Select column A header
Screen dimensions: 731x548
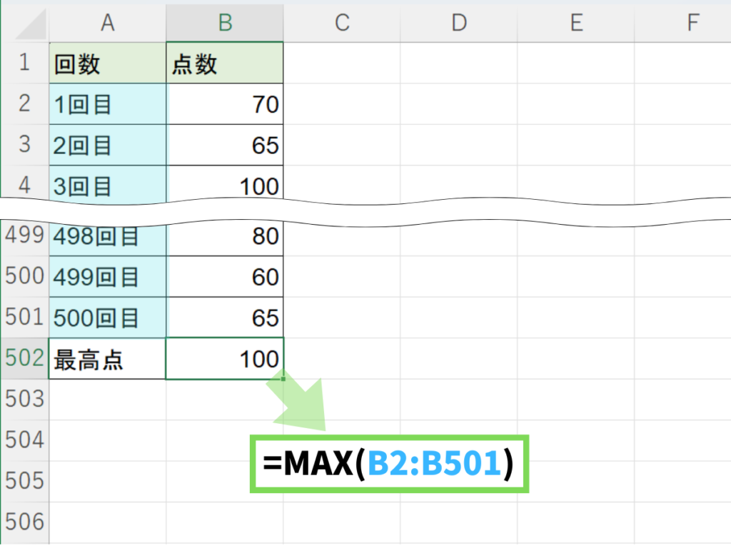(x=107, y=23)
